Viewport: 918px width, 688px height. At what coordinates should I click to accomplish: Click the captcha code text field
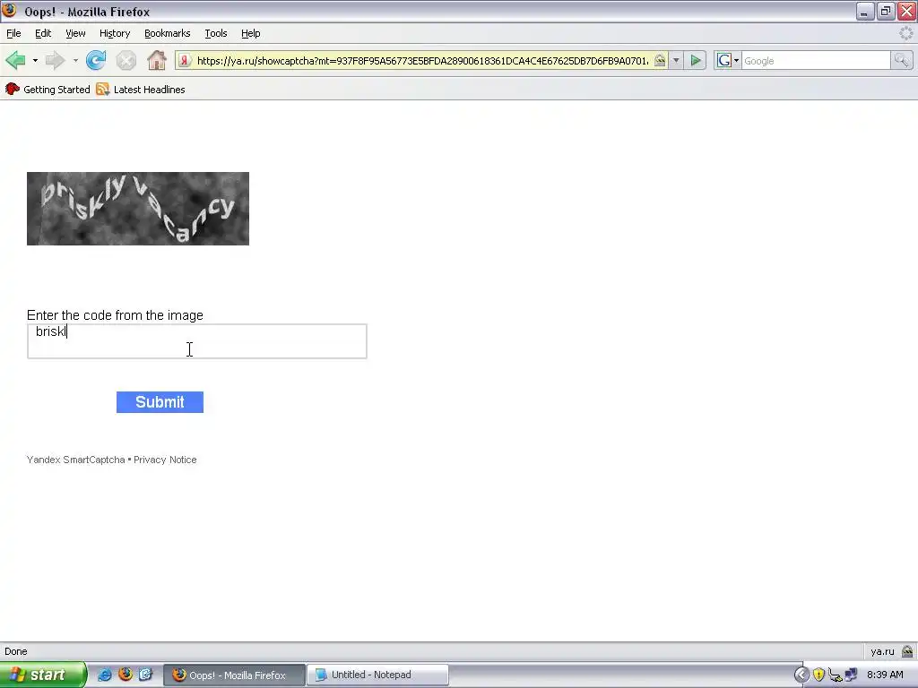[x=196, y=341]
